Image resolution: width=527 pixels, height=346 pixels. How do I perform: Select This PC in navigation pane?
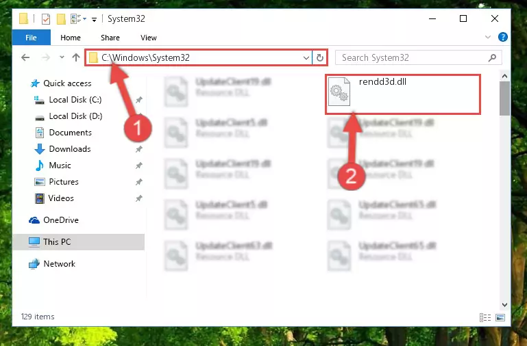(x=78, y=242)
